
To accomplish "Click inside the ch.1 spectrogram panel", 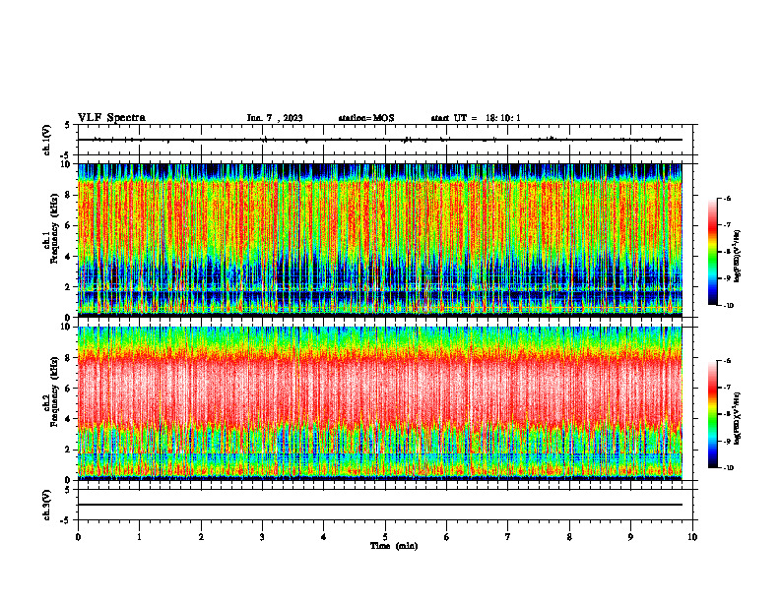I will (380, 240).
